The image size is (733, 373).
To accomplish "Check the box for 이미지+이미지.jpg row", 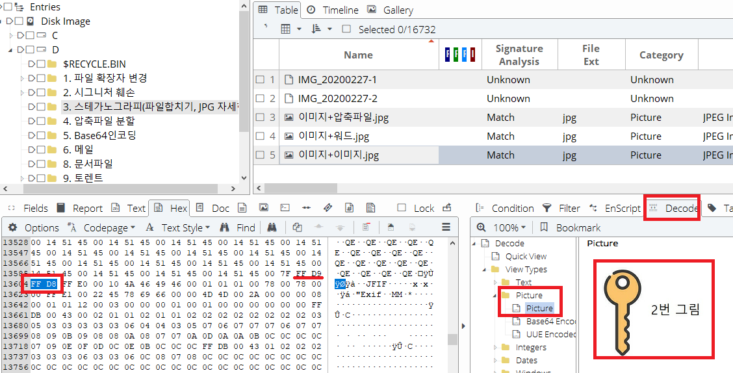I will pyautogui.click(x=260, y=155).
